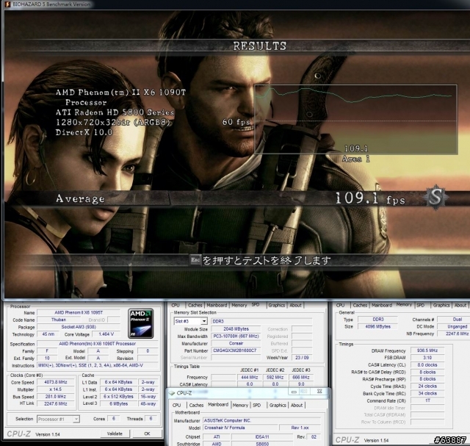
Task: Select About tab in the right Memory window
Action: 460,306
